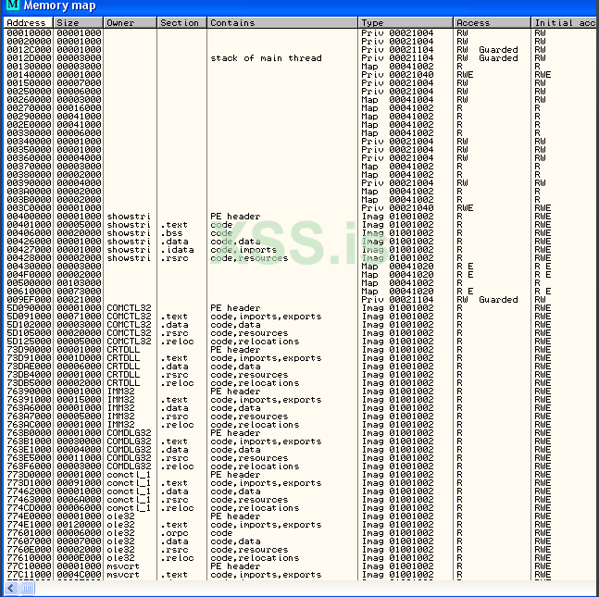599x597 pixels.
Task: Select guarded row at address 009EF000
Action: click(x=300, y=300)
